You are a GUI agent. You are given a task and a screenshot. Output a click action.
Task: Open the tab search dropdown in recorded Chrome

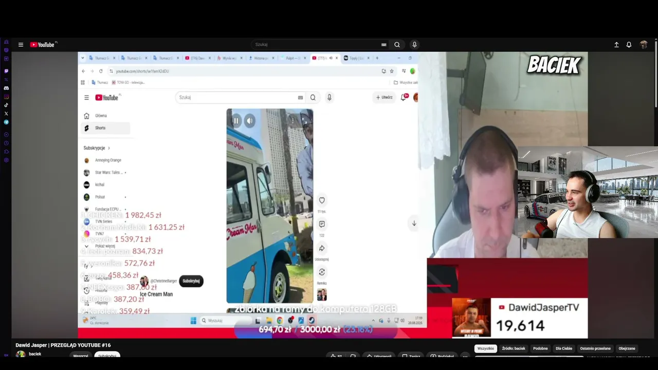pos(83,58)
